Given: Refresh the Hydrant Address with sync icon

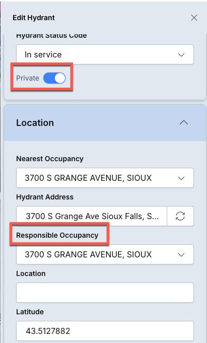Looking at the screenshot, I should [x=180, y=216].
